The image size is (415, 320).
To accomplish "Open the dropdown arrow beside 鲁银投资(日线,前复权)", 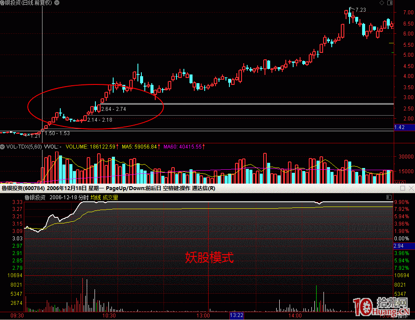I will pyautogui.click(x=57, y=3).
